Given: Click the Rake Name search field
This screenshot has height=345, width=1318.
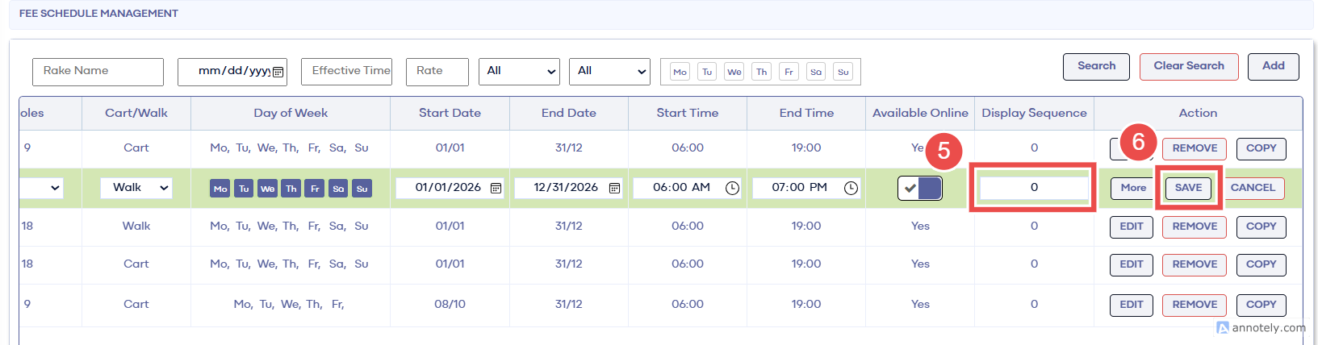Looking at the screenshot, I should [x=98, y=72].
